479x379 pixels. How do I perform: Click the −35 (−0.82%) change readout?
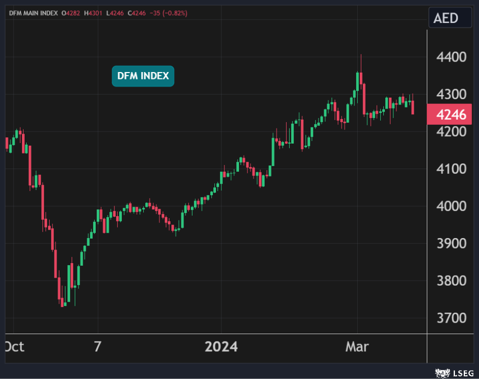[x=169, y=13]
